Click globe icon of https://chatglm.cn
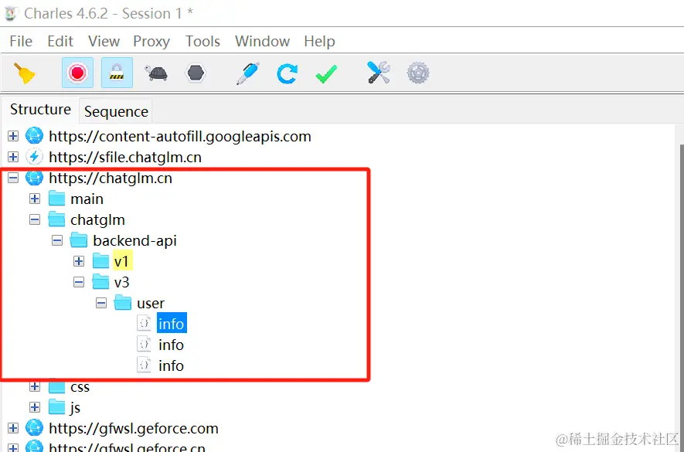The image size is (684, 452). [34, 178]
